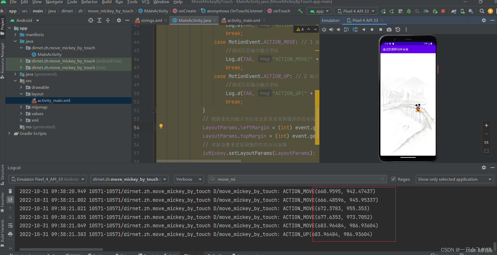Expand the mipmap folder
Viewport: 497px width, 255px height.
[21, 107]
